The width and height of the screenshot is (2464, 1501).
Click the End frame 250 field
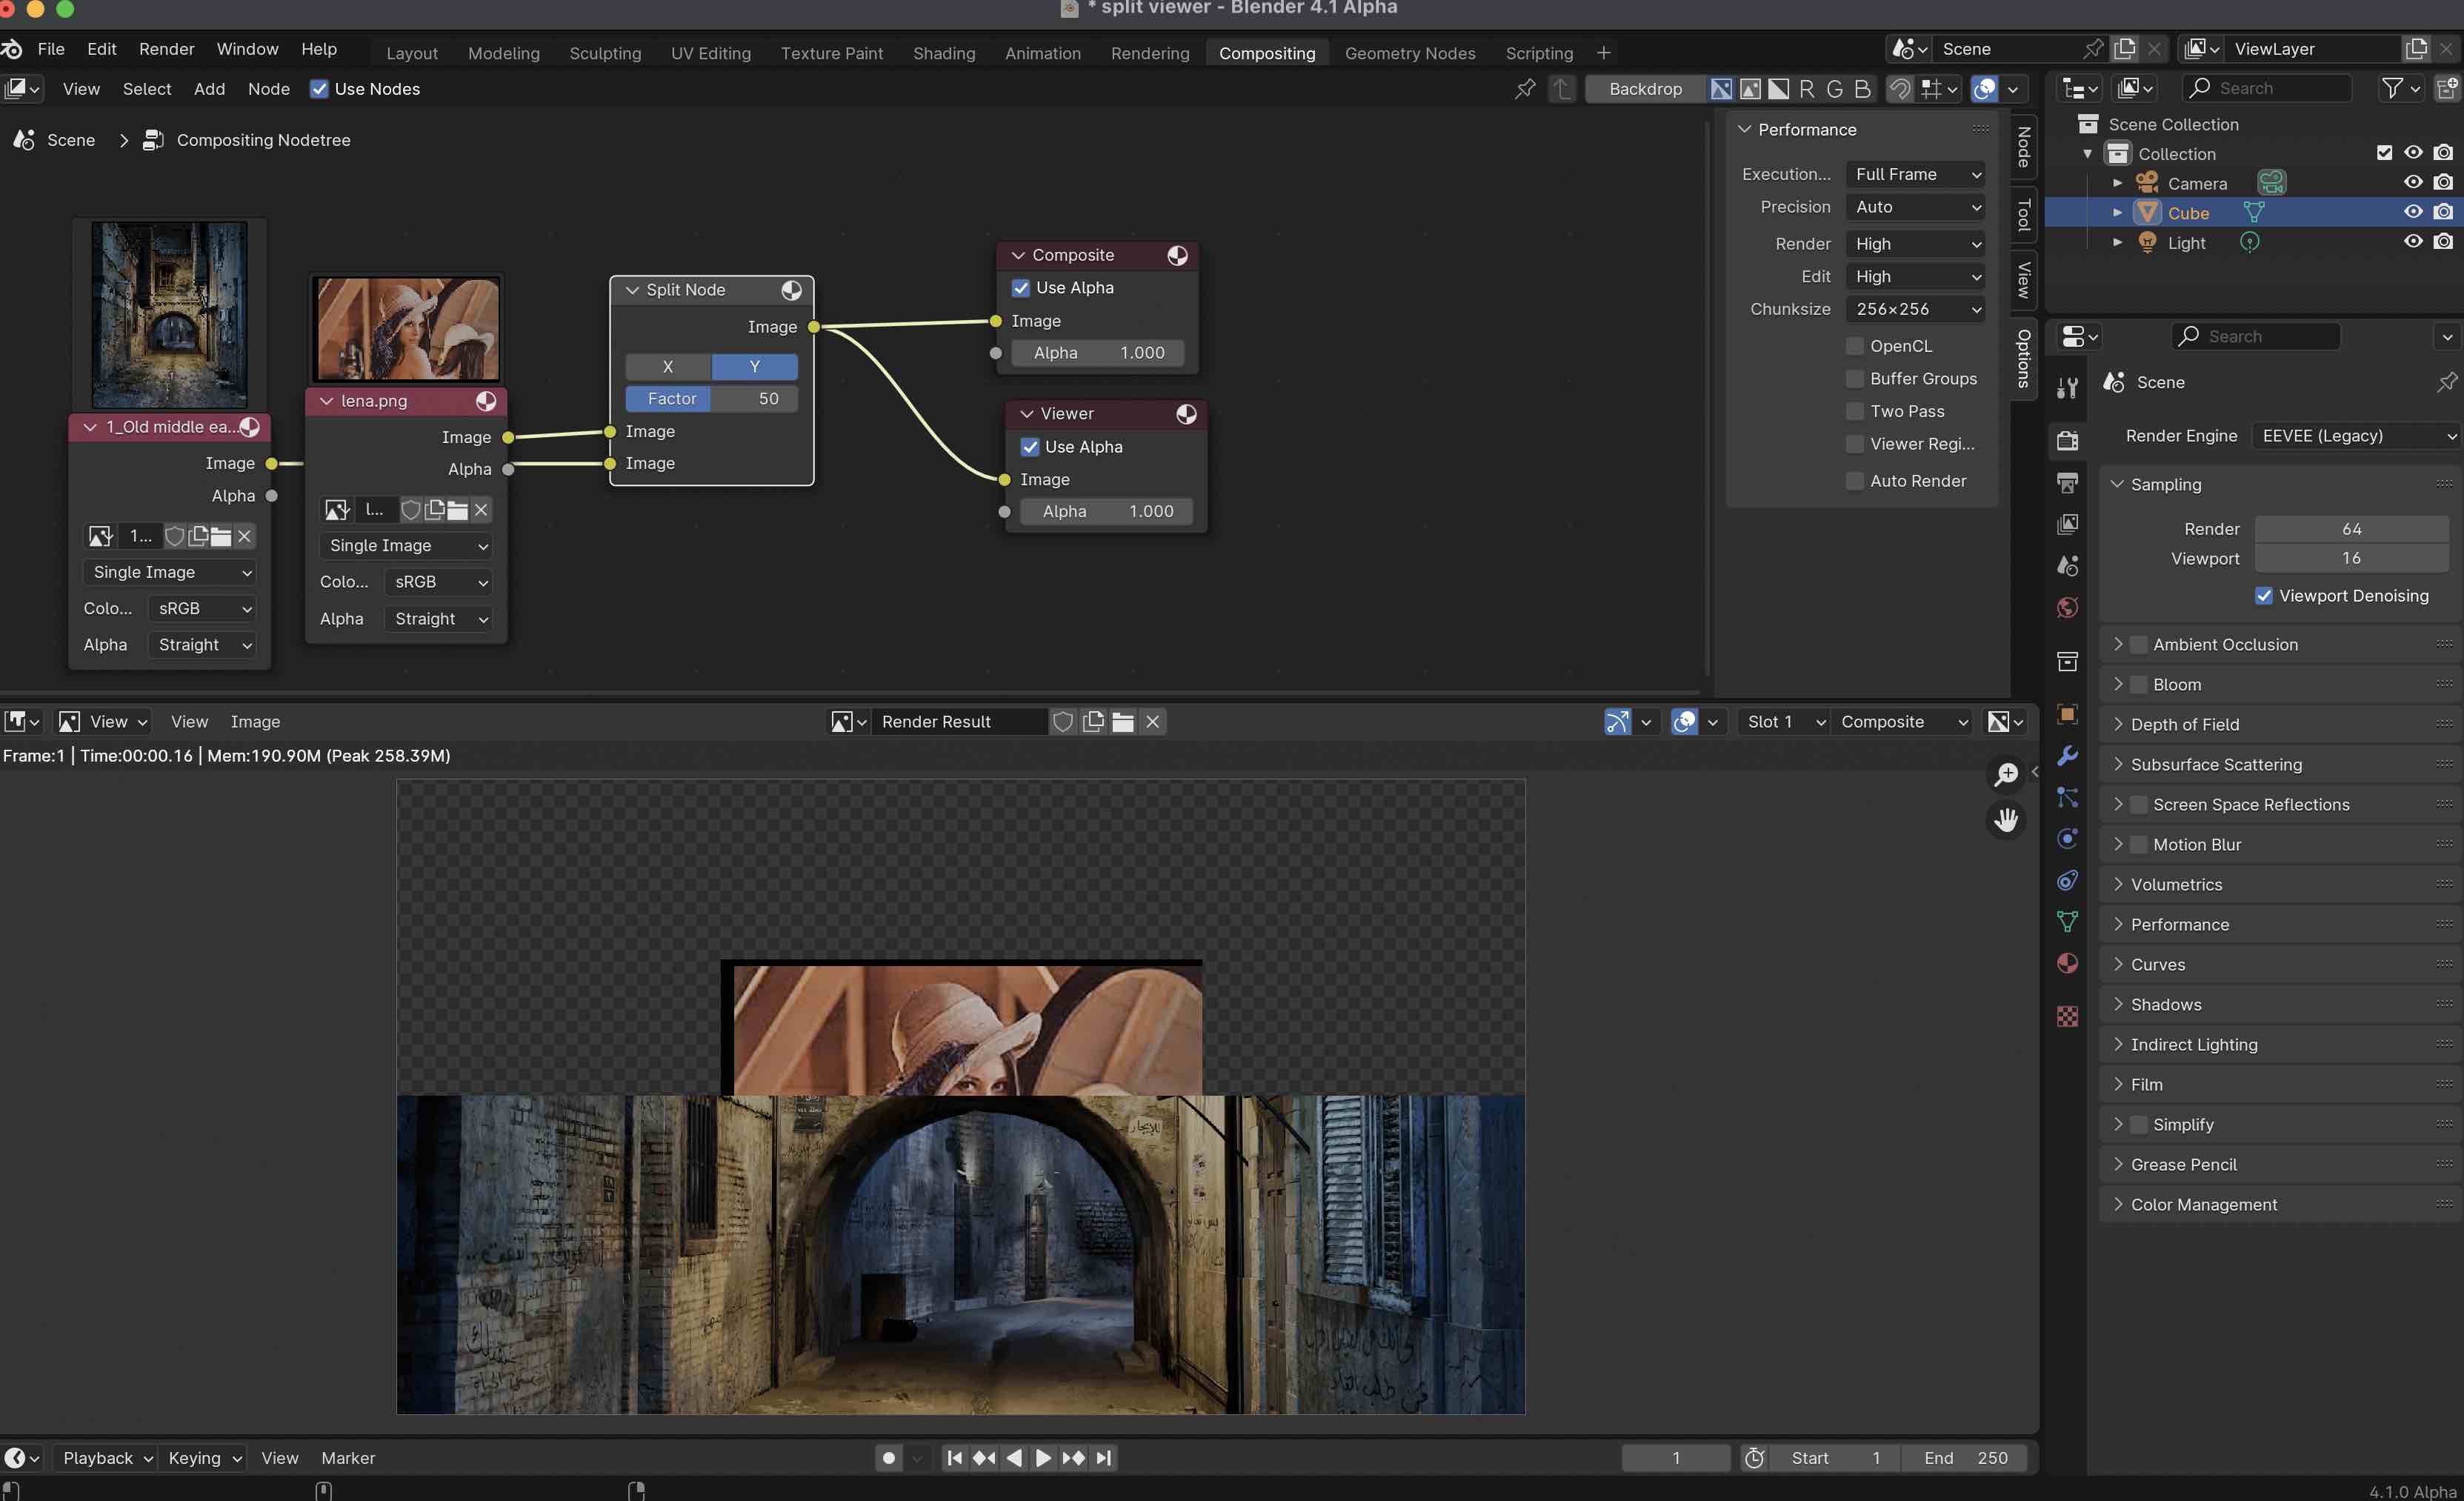1965,1458
